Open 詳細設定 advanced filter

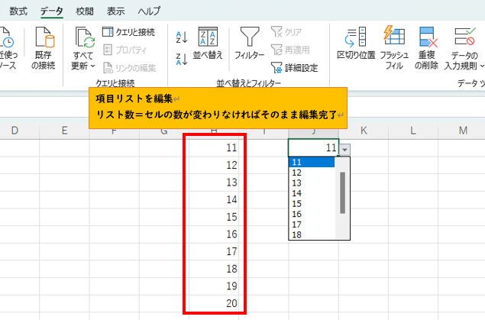(x=294, y=68)
